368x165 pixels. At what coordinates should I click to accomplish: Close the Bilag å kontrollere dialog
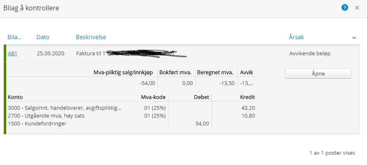tap(357, 8)
